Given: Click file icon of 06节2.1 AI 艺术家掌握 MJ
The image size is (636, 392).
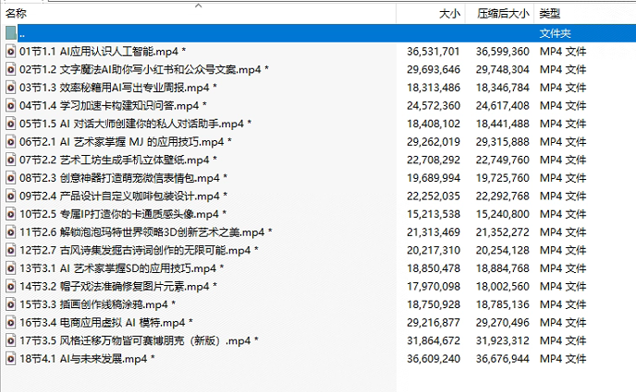Looking at the screenshot, I should click(10, 141).
